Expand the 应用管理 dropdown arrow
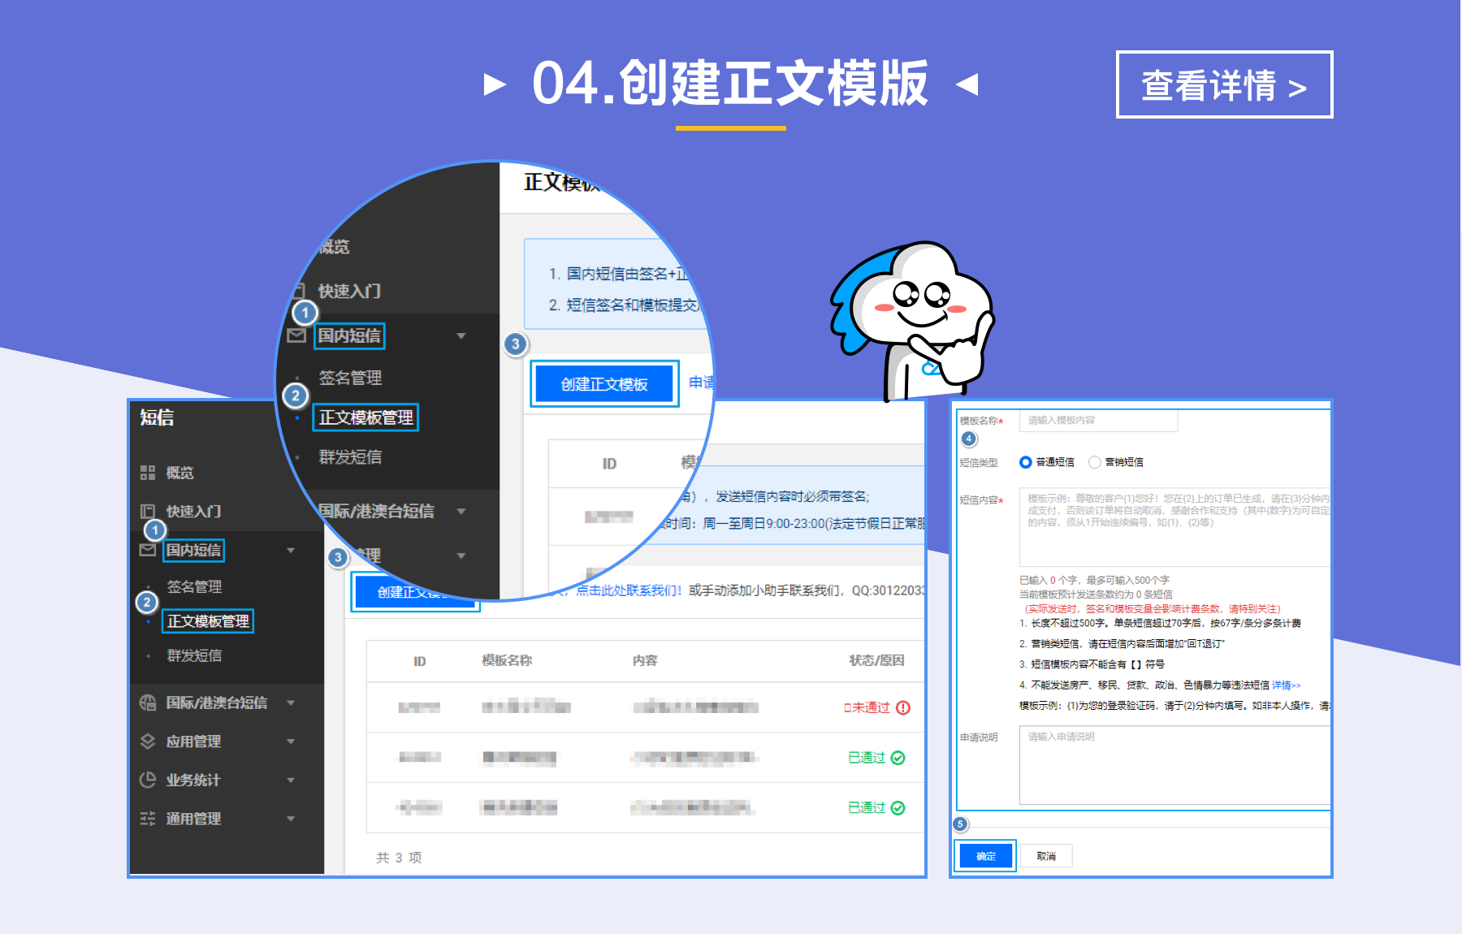1462x934 pixels. pos(291,742)
